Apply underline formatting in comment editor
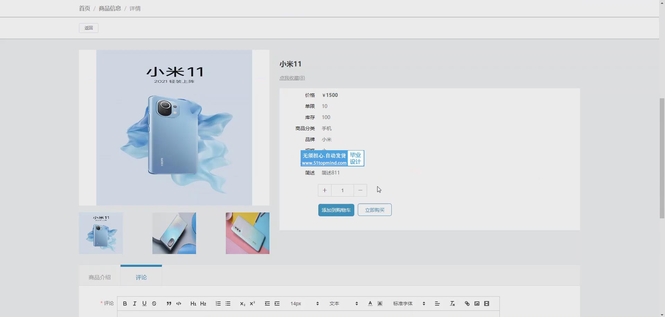665x317 pixels. 144,304
